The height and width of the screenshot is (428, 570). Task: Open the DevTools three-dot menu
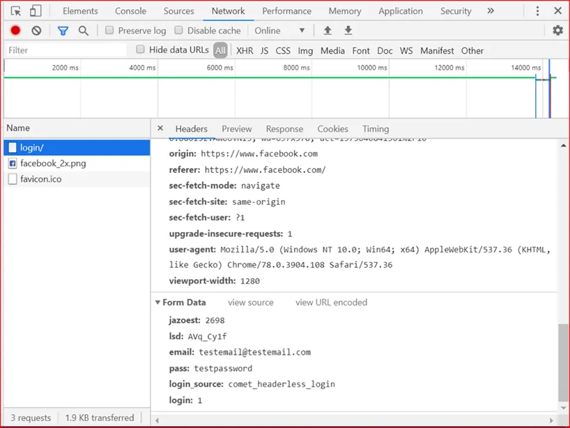537,11
